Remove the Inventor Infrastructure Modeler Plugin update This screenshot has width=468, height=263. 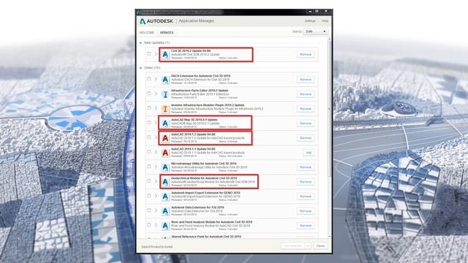click(306, 109)
